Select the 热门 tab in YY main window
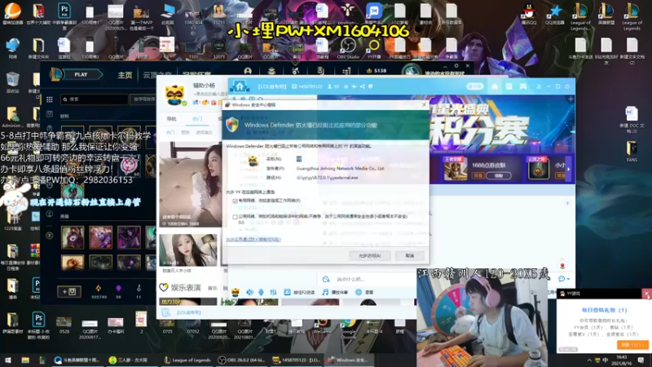This screenshot has width=652, height=367. [x=197, y=119]
